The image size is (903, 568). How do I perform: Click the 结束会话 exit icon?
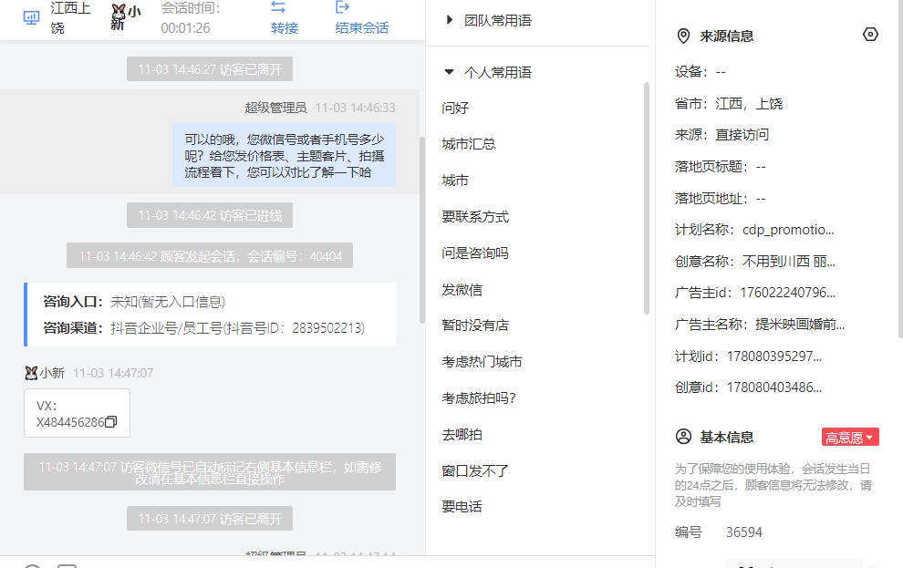point(342,7)
